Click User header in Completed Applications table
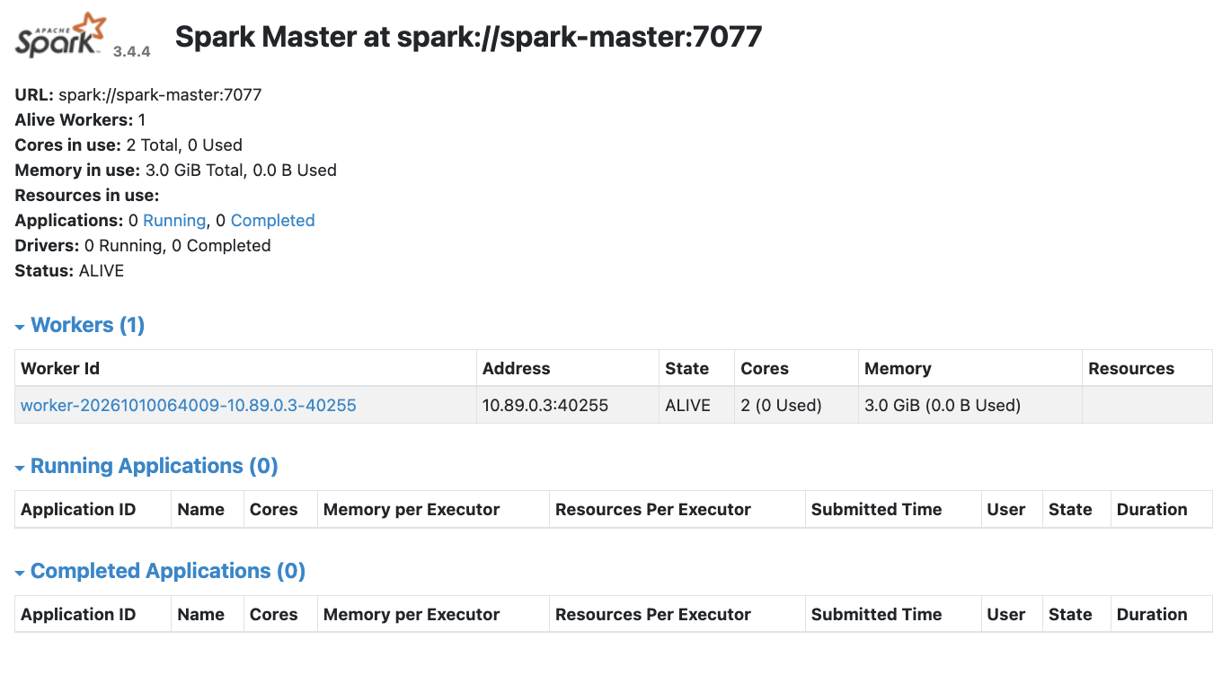 click(x=1012, y=615)
